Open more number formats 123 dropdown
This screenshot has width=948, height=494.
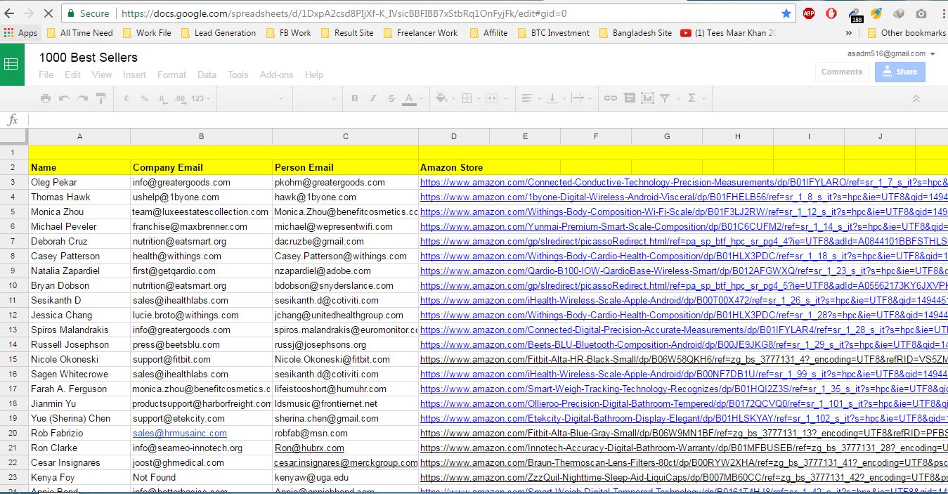point(201,98)
